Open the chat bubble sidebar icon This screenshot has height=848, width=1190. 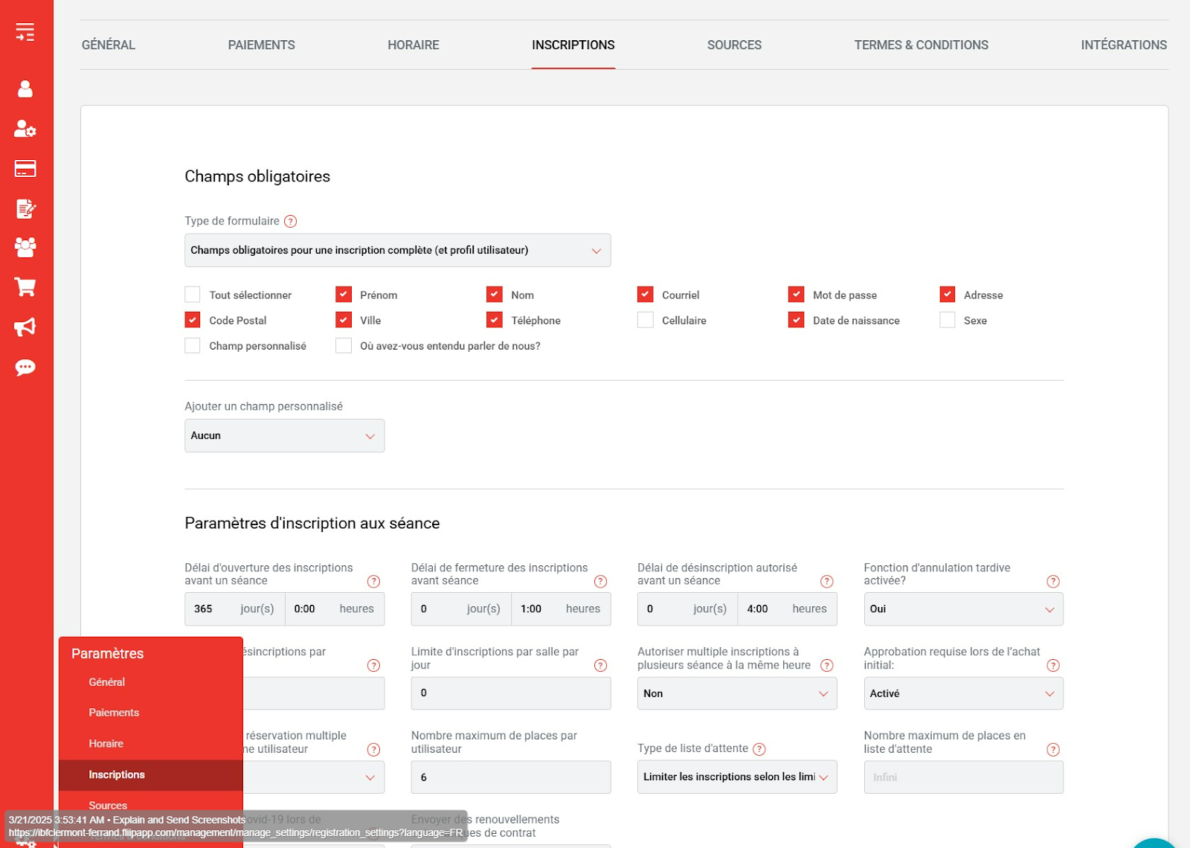point(25,367)
